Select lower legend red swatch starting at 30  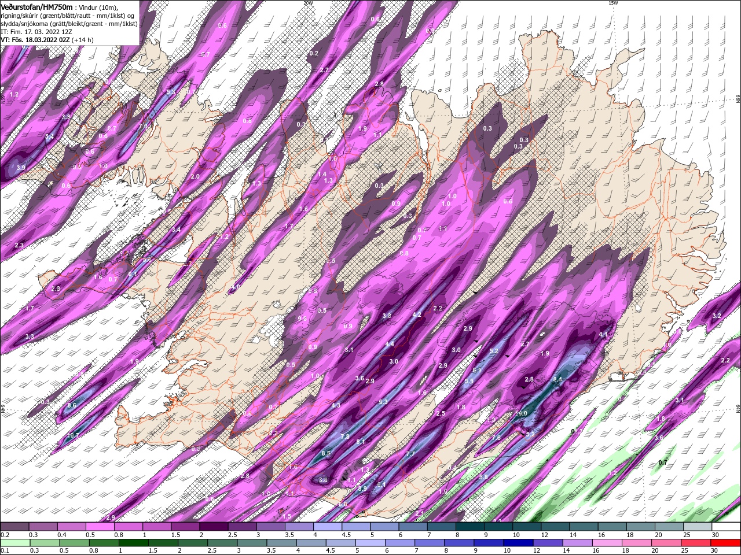pos(725,543)
